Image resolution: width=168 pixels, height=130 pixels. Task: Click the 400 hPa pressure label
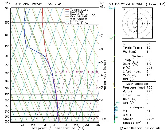pyautogui.click(x=7, y=35)
